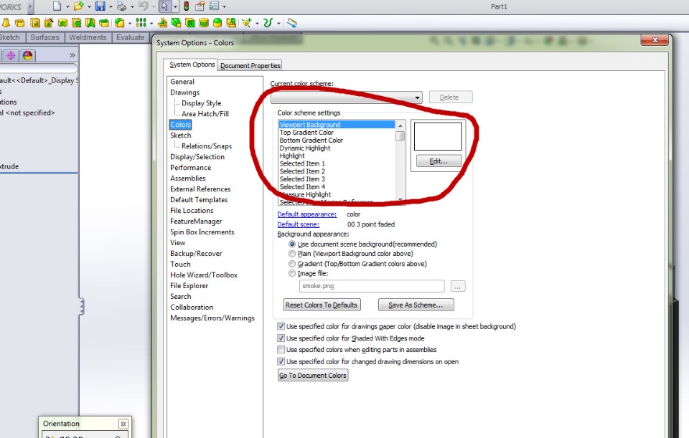689x438 pixels.
Task: Select the Shell feature icon
Action: (189, 23)
